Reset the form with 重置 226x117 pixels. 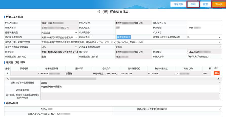tap(205, 4)
